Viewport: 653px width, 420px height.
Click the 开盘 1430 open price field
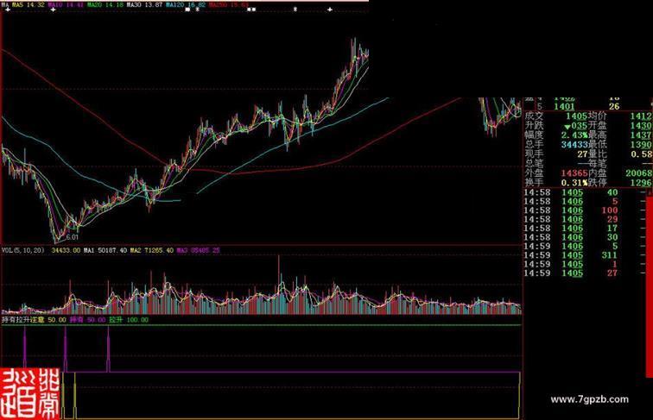[620, 126]
